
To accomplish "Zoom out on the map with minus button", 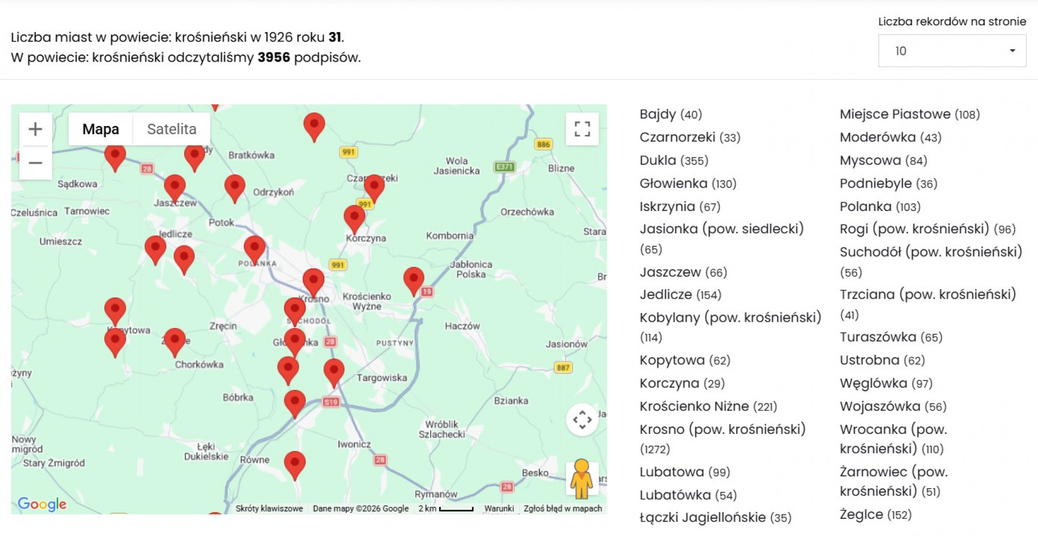I will click(35, 163).
